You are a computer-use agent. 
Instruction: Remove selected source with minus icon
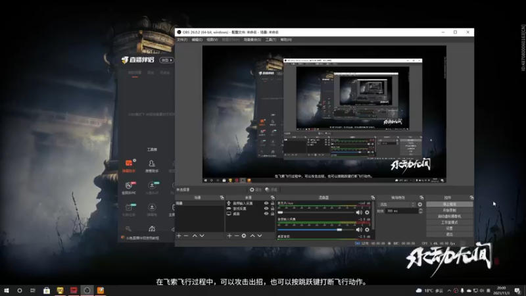237,236
